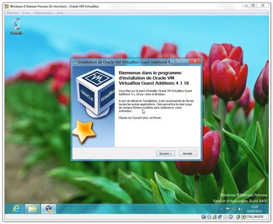Click the 'Cliquez sur Suivant pour continuer' text

click(x=140, y=118)
